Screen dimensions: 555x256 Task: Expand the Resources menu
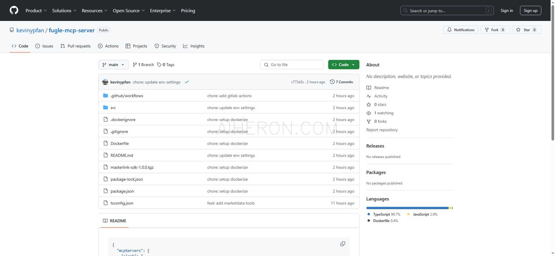94,10
